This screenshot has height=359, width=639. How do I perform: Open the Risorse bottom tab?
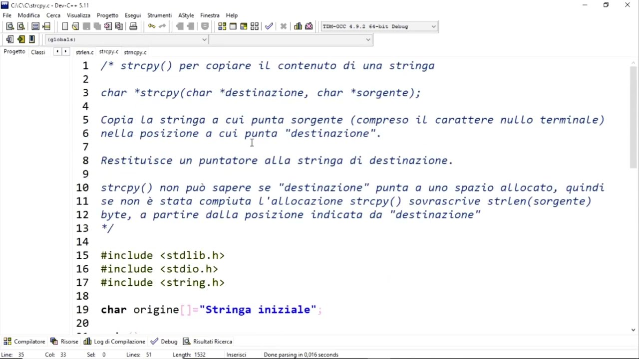click(64, 342)
